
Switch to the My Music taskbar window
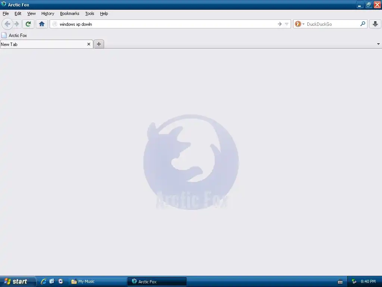point(97,282)
